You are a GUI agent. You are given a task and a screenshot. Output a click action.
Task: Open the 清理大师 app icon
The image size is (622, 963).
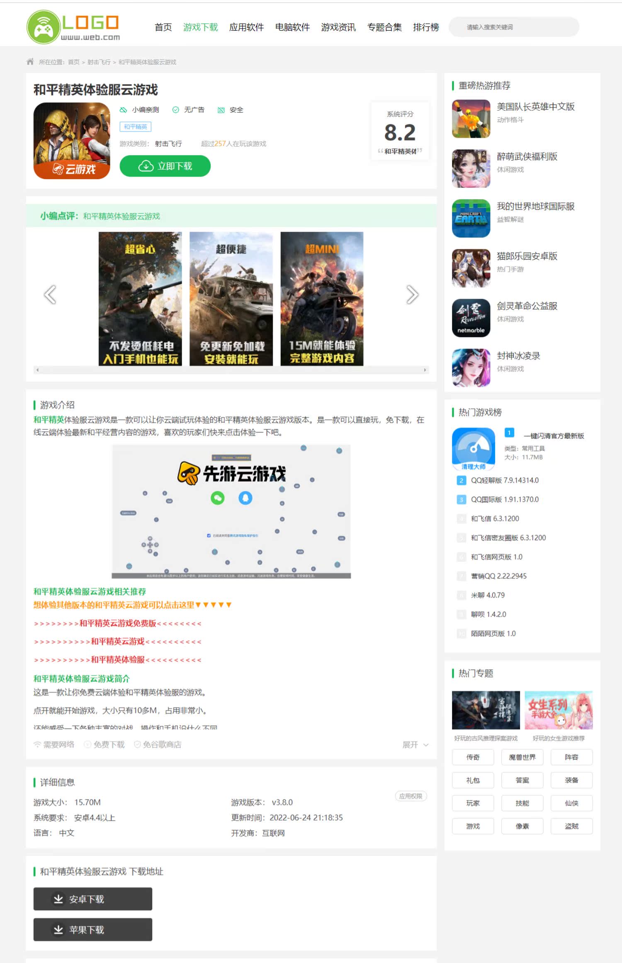474,449
